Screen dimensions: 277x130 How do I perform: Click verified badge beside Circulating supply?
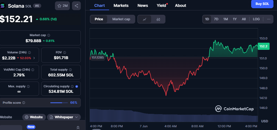[77, 86]
